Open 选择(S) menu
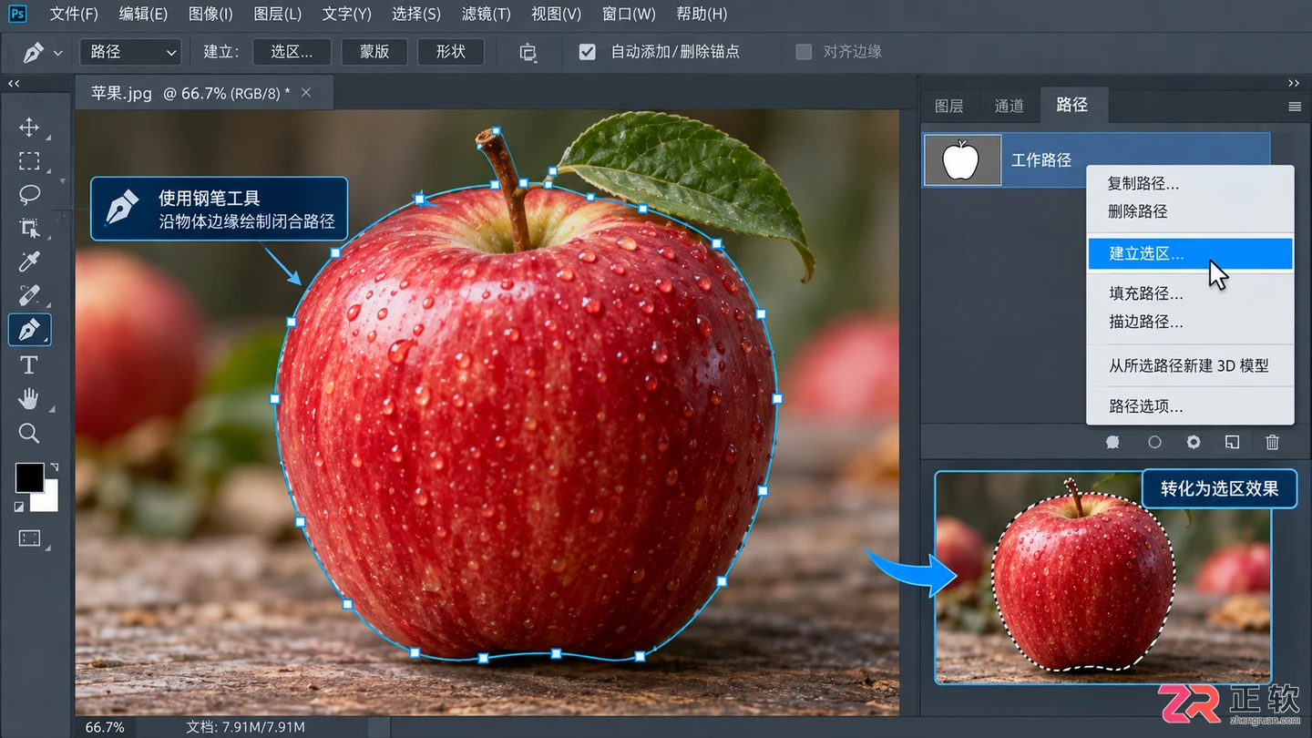1312x738 pixels. pos(416,15)
